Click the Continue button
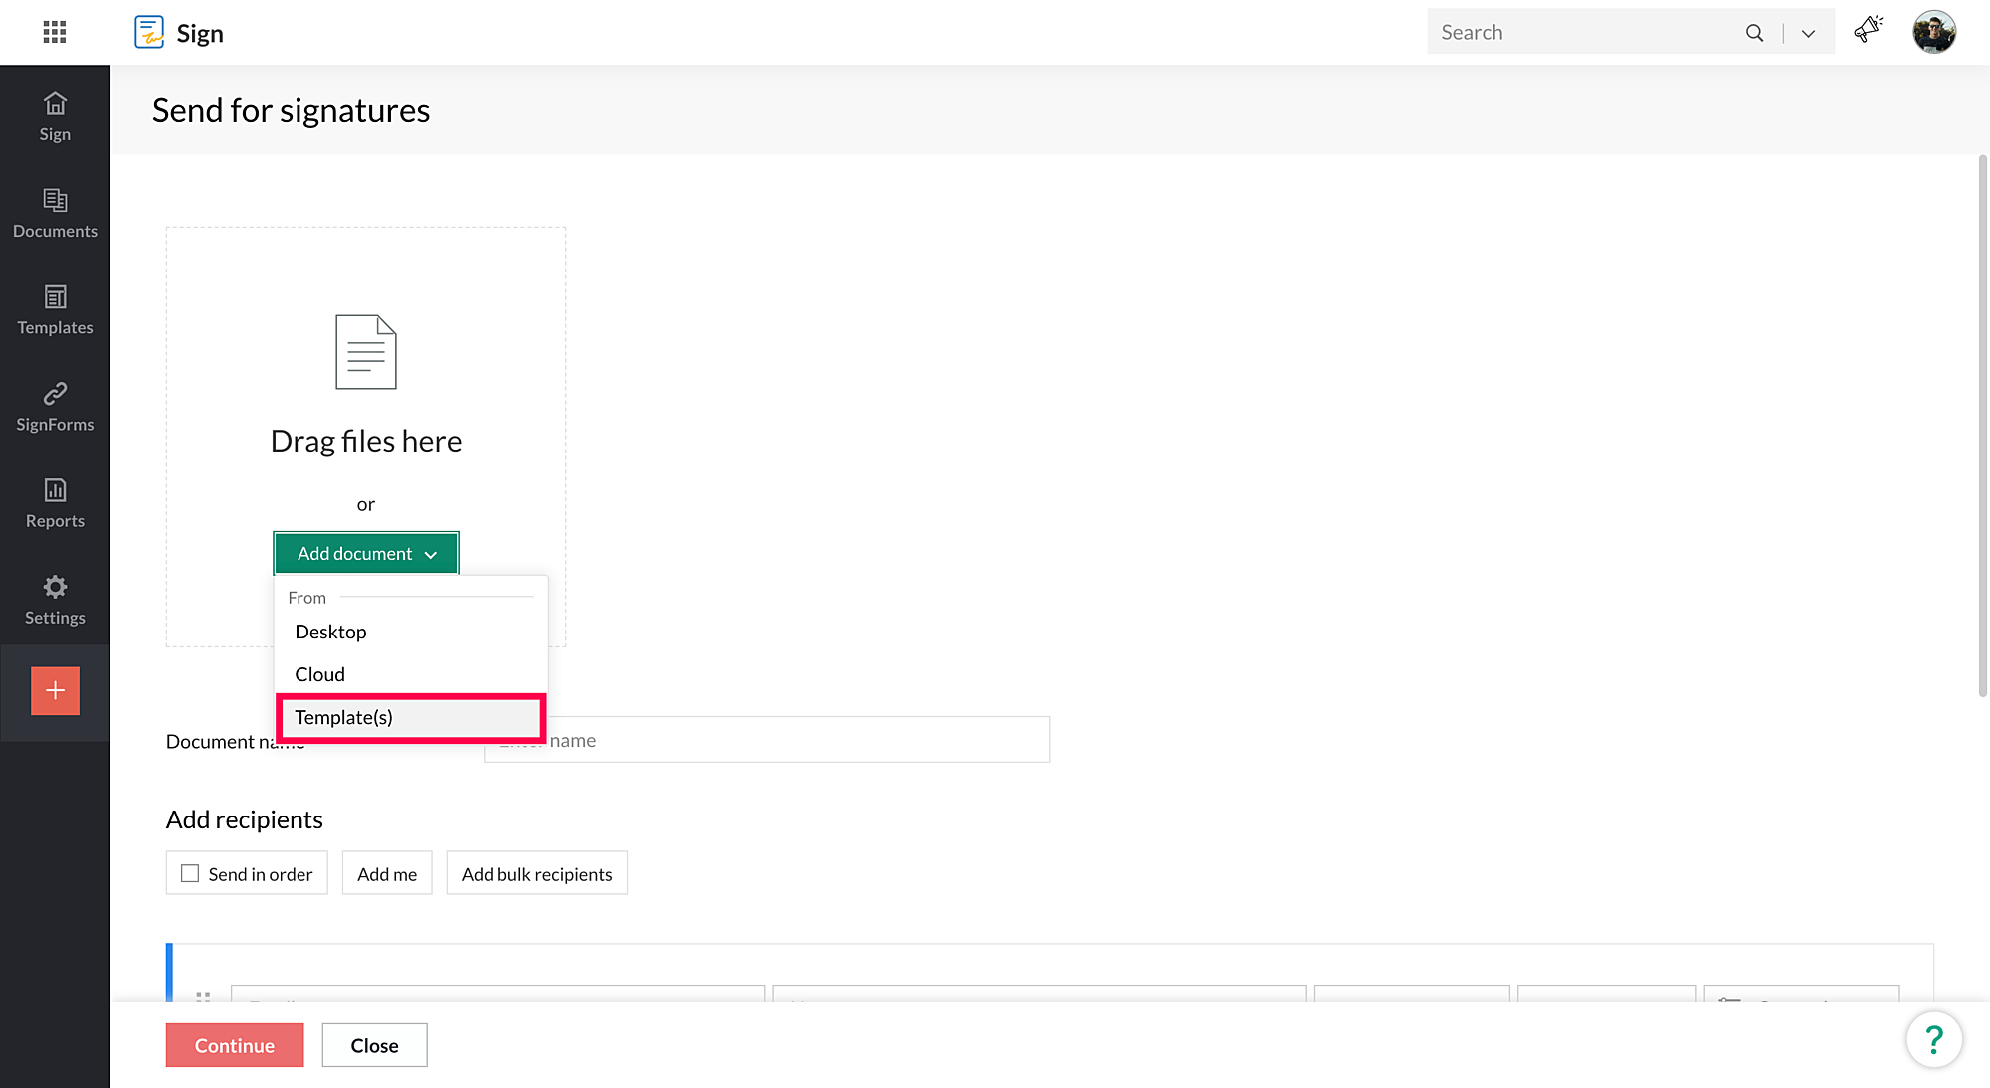Image resolution: width=1990 pixels, height=1088 pixels. pos(234,1045)
